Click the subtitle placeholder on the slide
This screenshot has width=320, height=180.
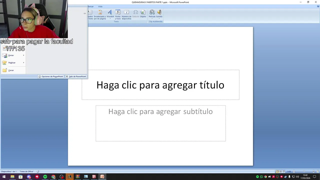pos(160,123)
